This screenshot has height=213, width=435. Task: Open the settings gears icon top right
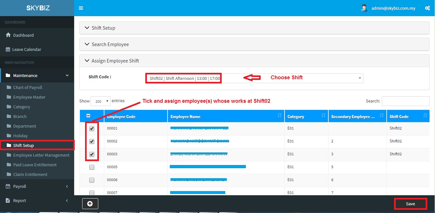pos(427,8)
